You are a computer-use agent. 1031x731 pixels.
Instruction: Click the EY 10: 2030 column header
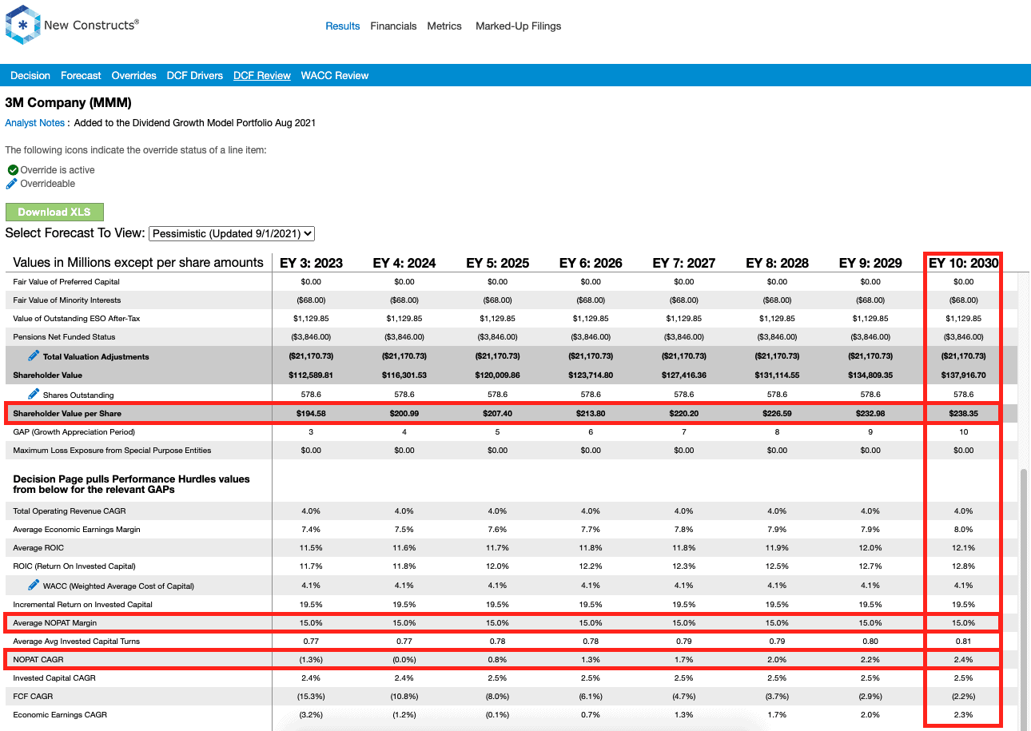click(x=963, y=263)
